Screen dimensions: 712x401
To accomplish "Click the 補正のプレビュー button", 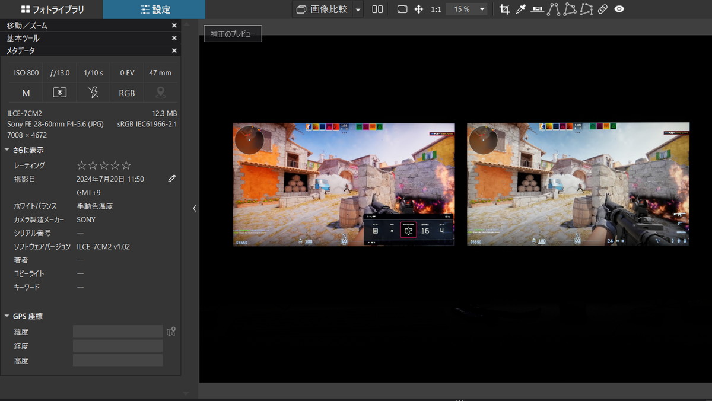I will click(x=233, y=34).
